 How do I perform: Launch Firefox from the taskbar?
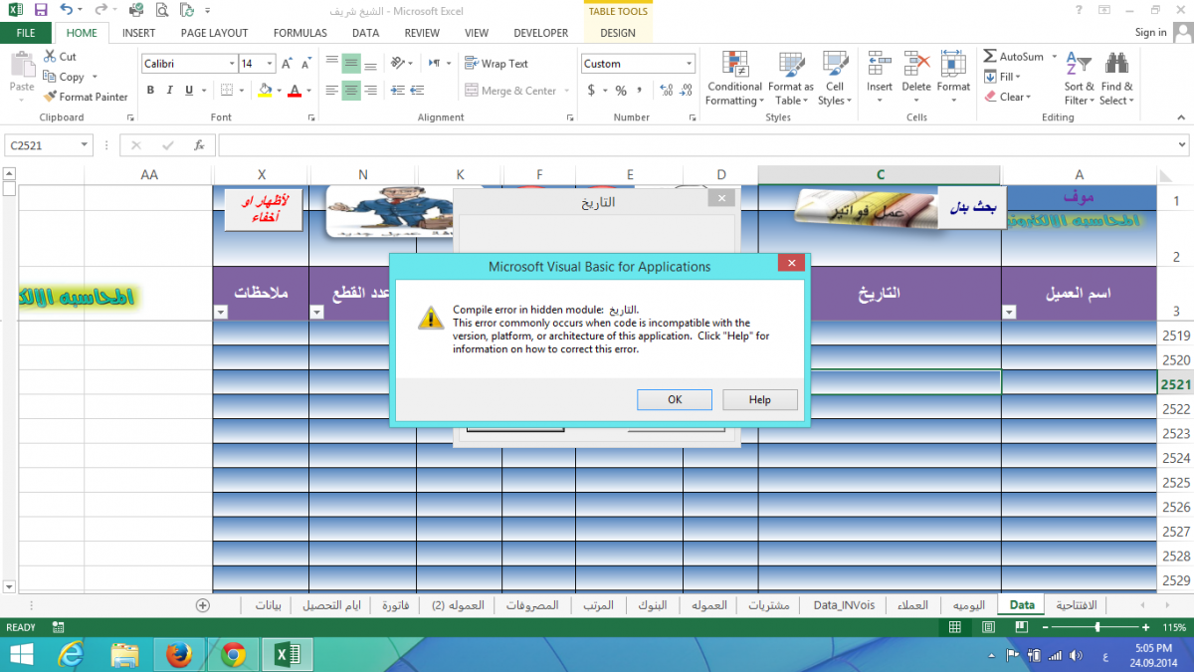pyautogui.click(x=179, y=654)
